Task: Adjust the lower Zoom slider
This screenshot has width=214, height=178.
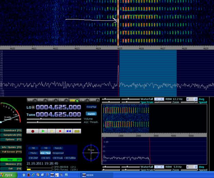Action: 163,170
